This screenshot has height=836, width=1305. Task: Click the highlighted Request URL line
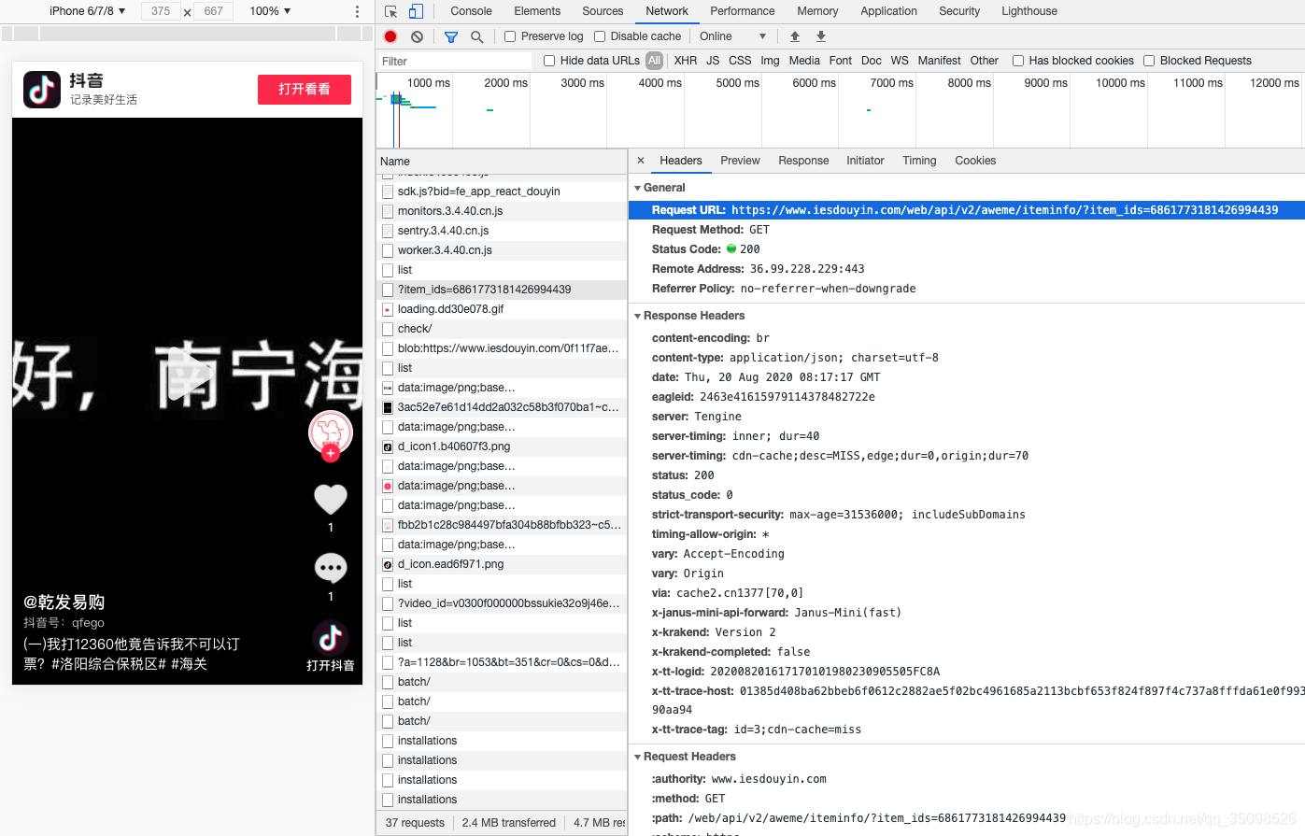coord(966,210)
